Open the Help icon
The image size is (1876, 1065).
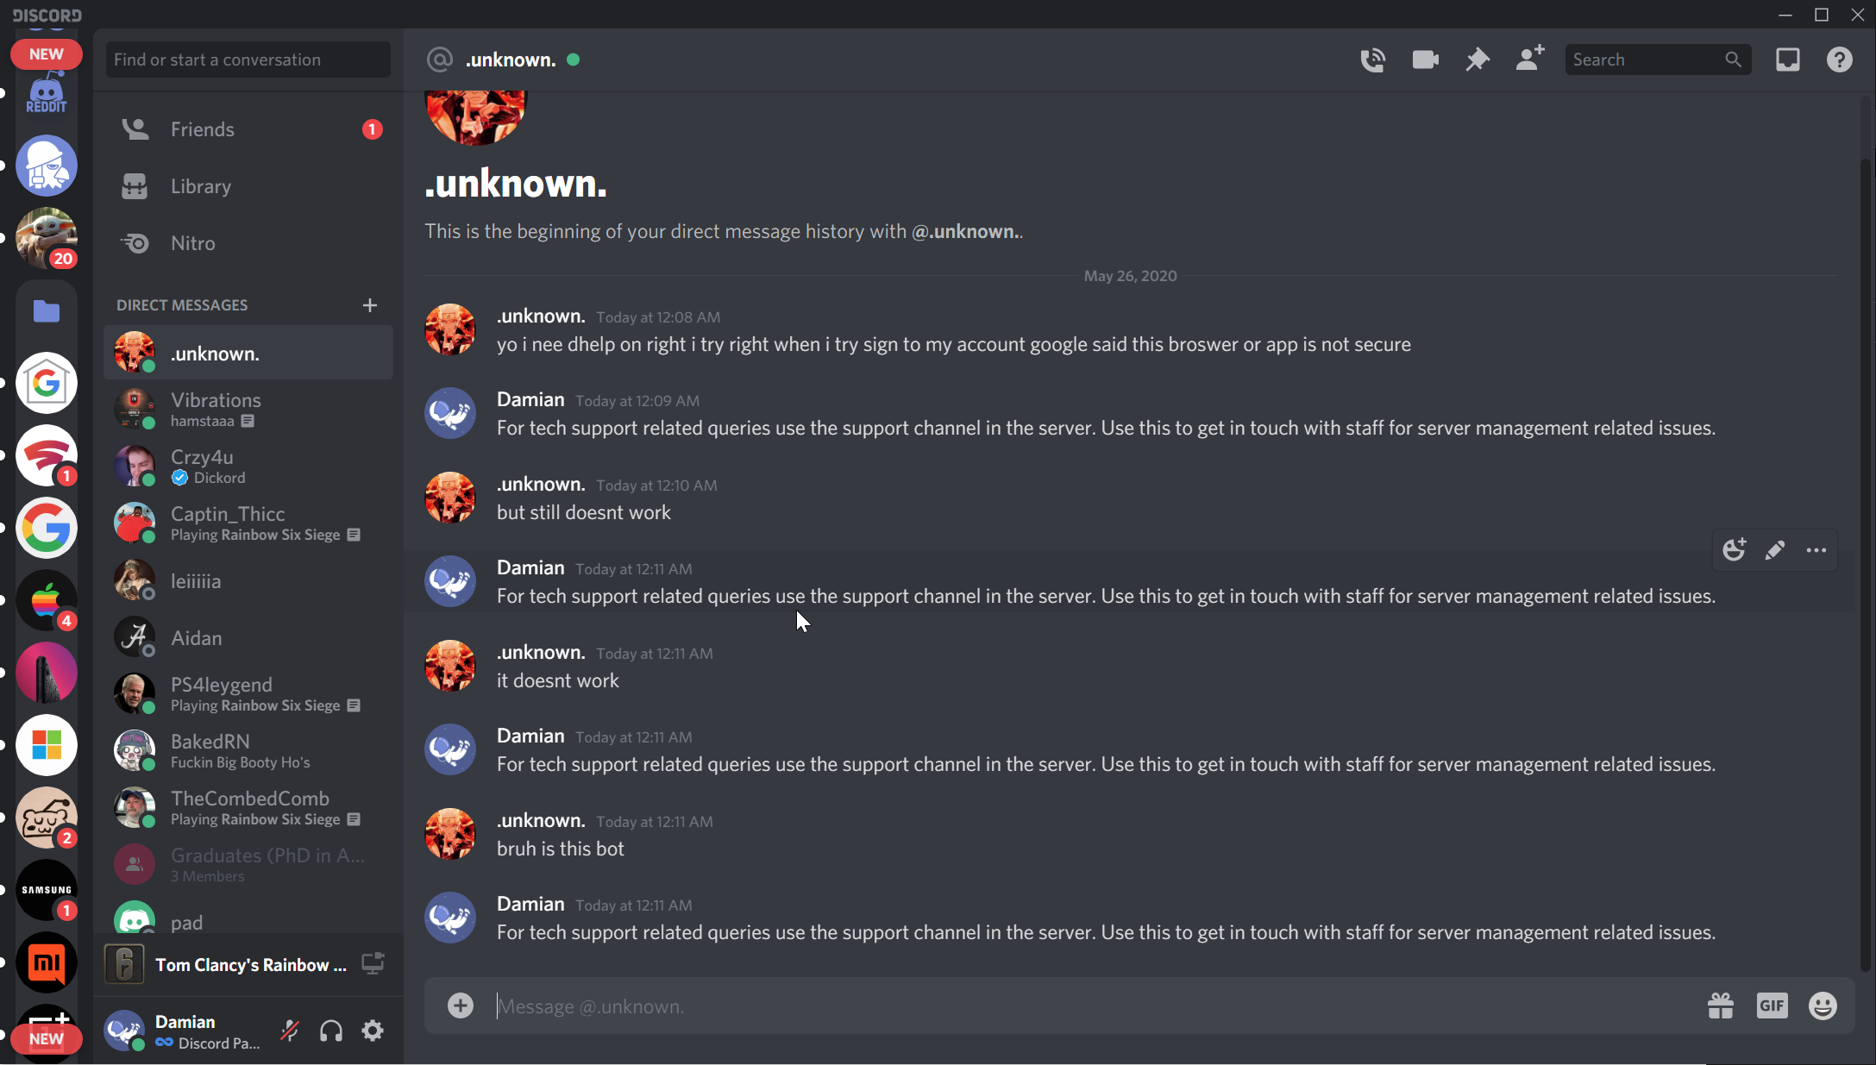pos(1839,60)
